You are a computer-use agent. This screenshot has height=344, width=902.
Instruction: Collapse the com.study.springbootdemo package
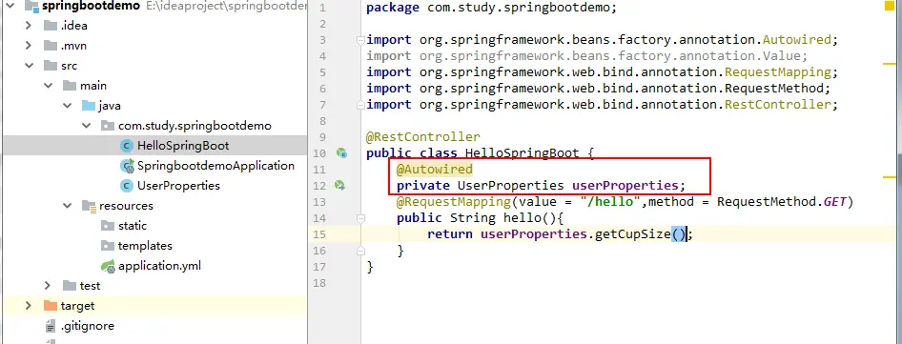click(86, 126)
